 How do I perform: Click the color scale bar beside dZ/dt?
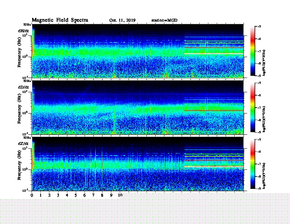coord(253,164)
